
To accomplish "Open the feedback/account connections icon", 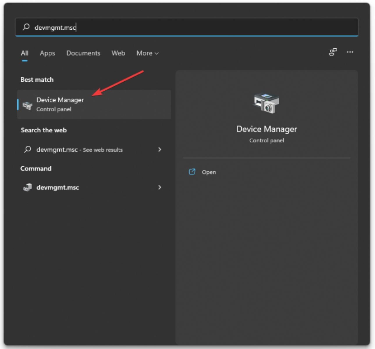I will point(333,52).
